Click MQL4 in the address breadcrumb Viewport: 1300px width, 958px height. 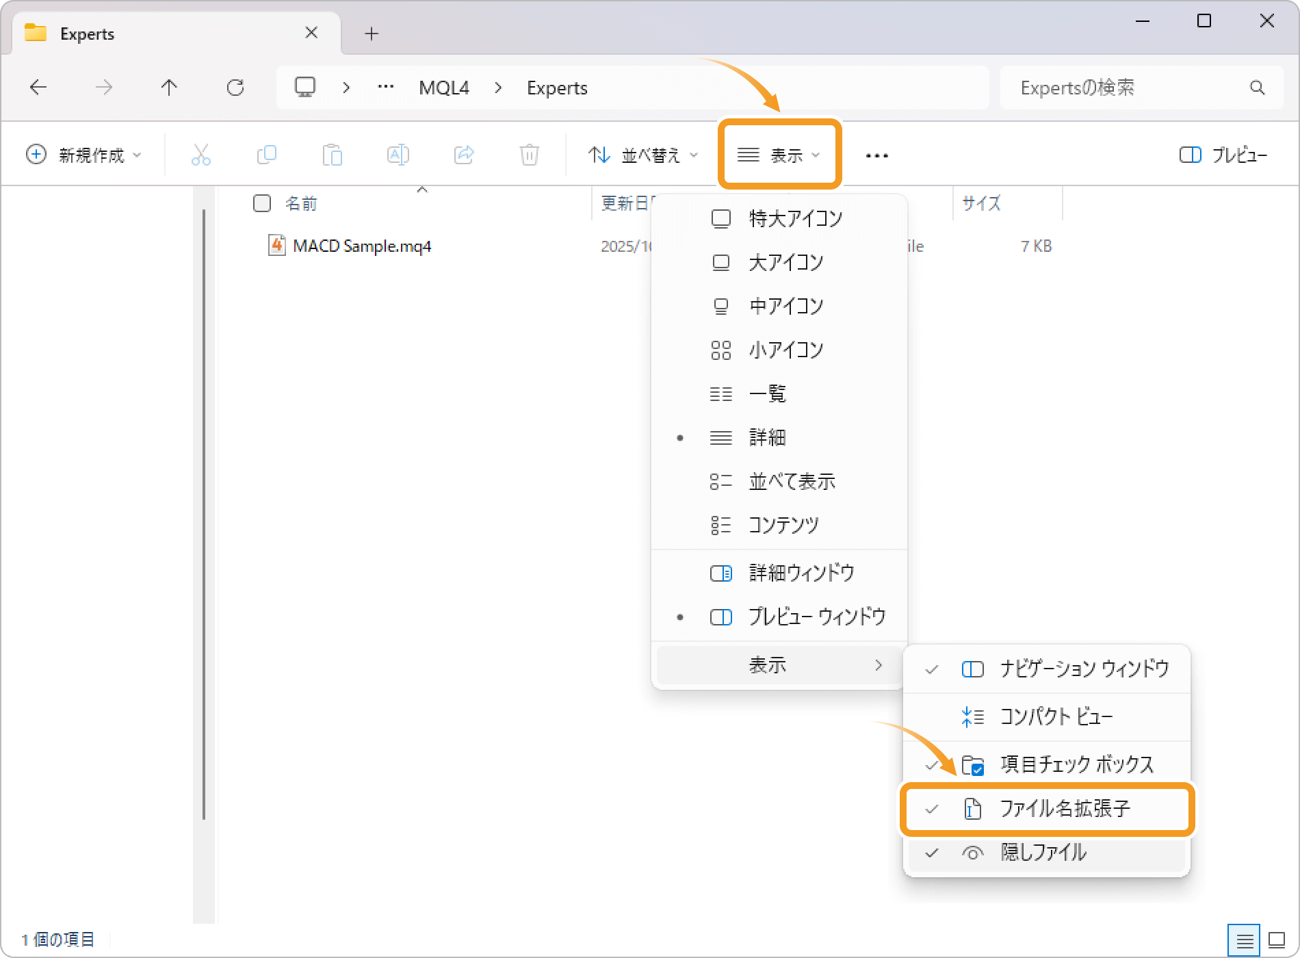tap(444, 88)
